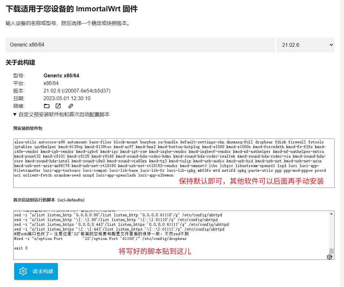Open the build folder icon link
This screenshot has width=344, height=287.
[47, 106]
